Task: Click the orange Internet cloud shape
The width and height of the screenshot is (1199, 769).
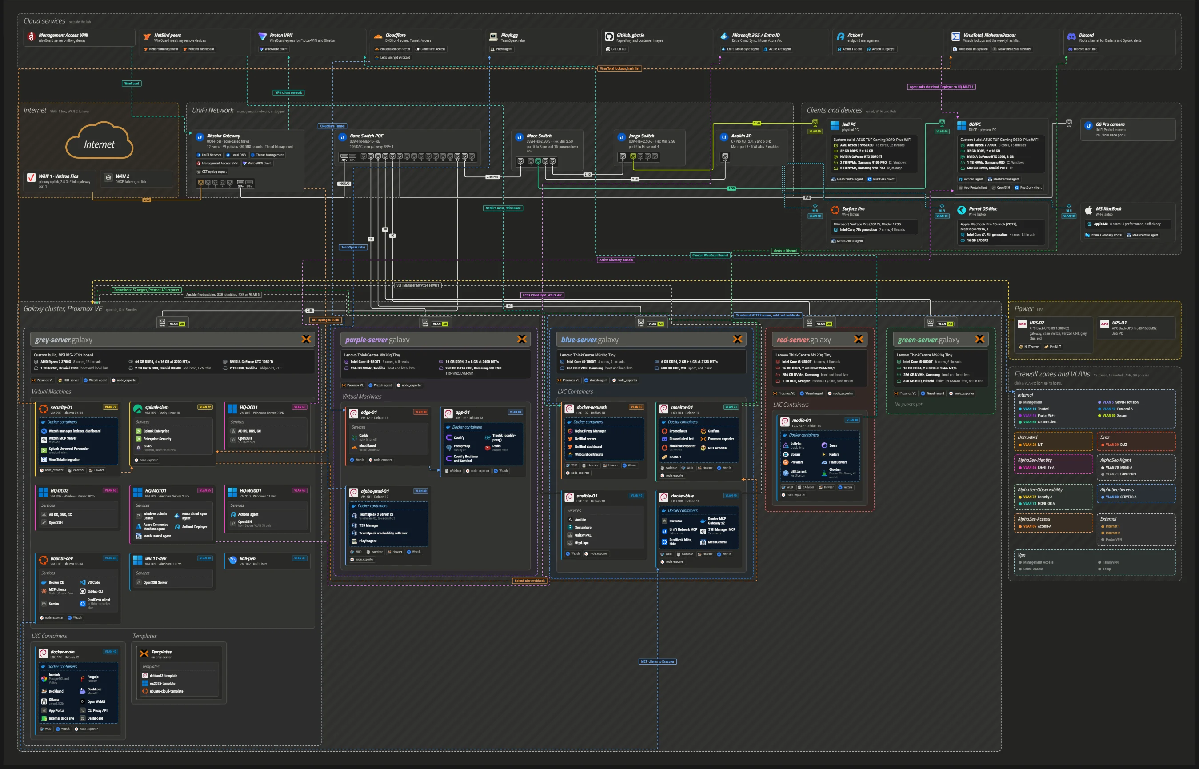Action: [x=100, y=140]
